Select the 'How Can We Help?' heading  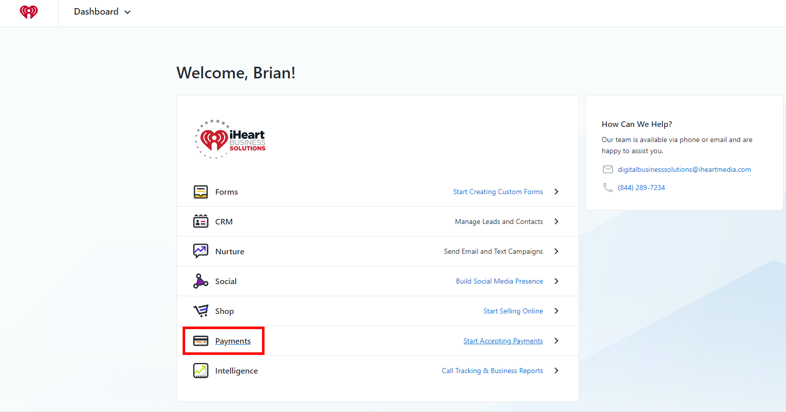click(637, 124)
